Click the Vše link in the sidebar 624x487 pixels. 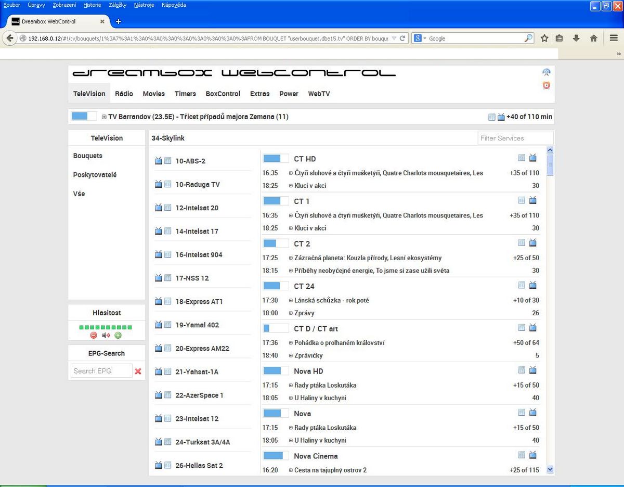click(x=79, y=194)
